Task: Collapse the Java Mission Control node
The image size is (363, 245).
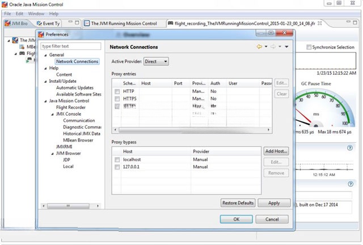Action: (x=45, y=101)
